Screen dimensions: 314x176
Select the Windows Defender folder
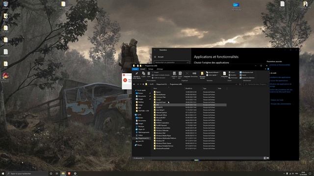[x=162, y=131]
